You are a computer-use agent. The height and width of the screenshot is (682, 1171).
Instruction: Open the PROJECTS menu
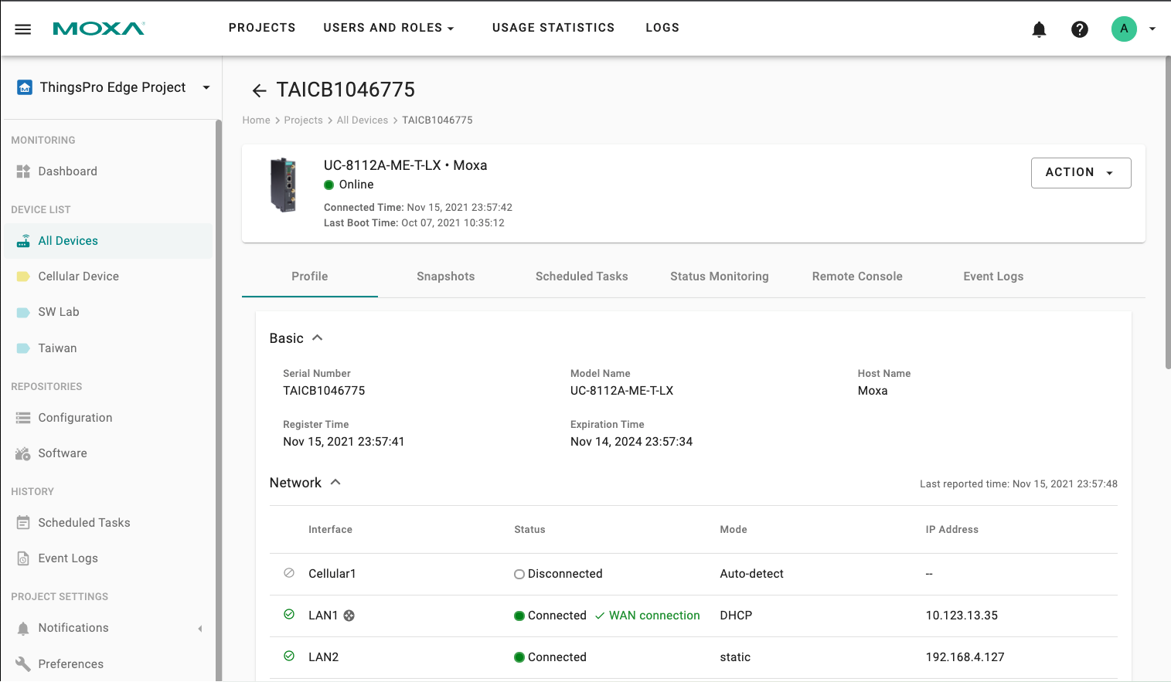(x=262, y=28)
